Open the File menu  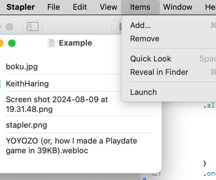(x=53, y=7)
